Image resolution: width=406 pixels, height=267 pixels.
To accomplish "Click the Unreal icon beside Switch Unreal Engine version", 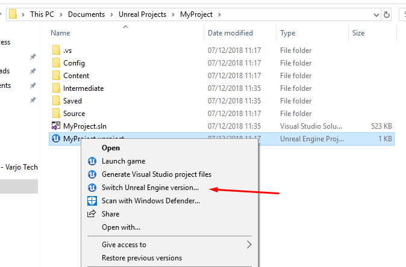I will coord(92,188).
